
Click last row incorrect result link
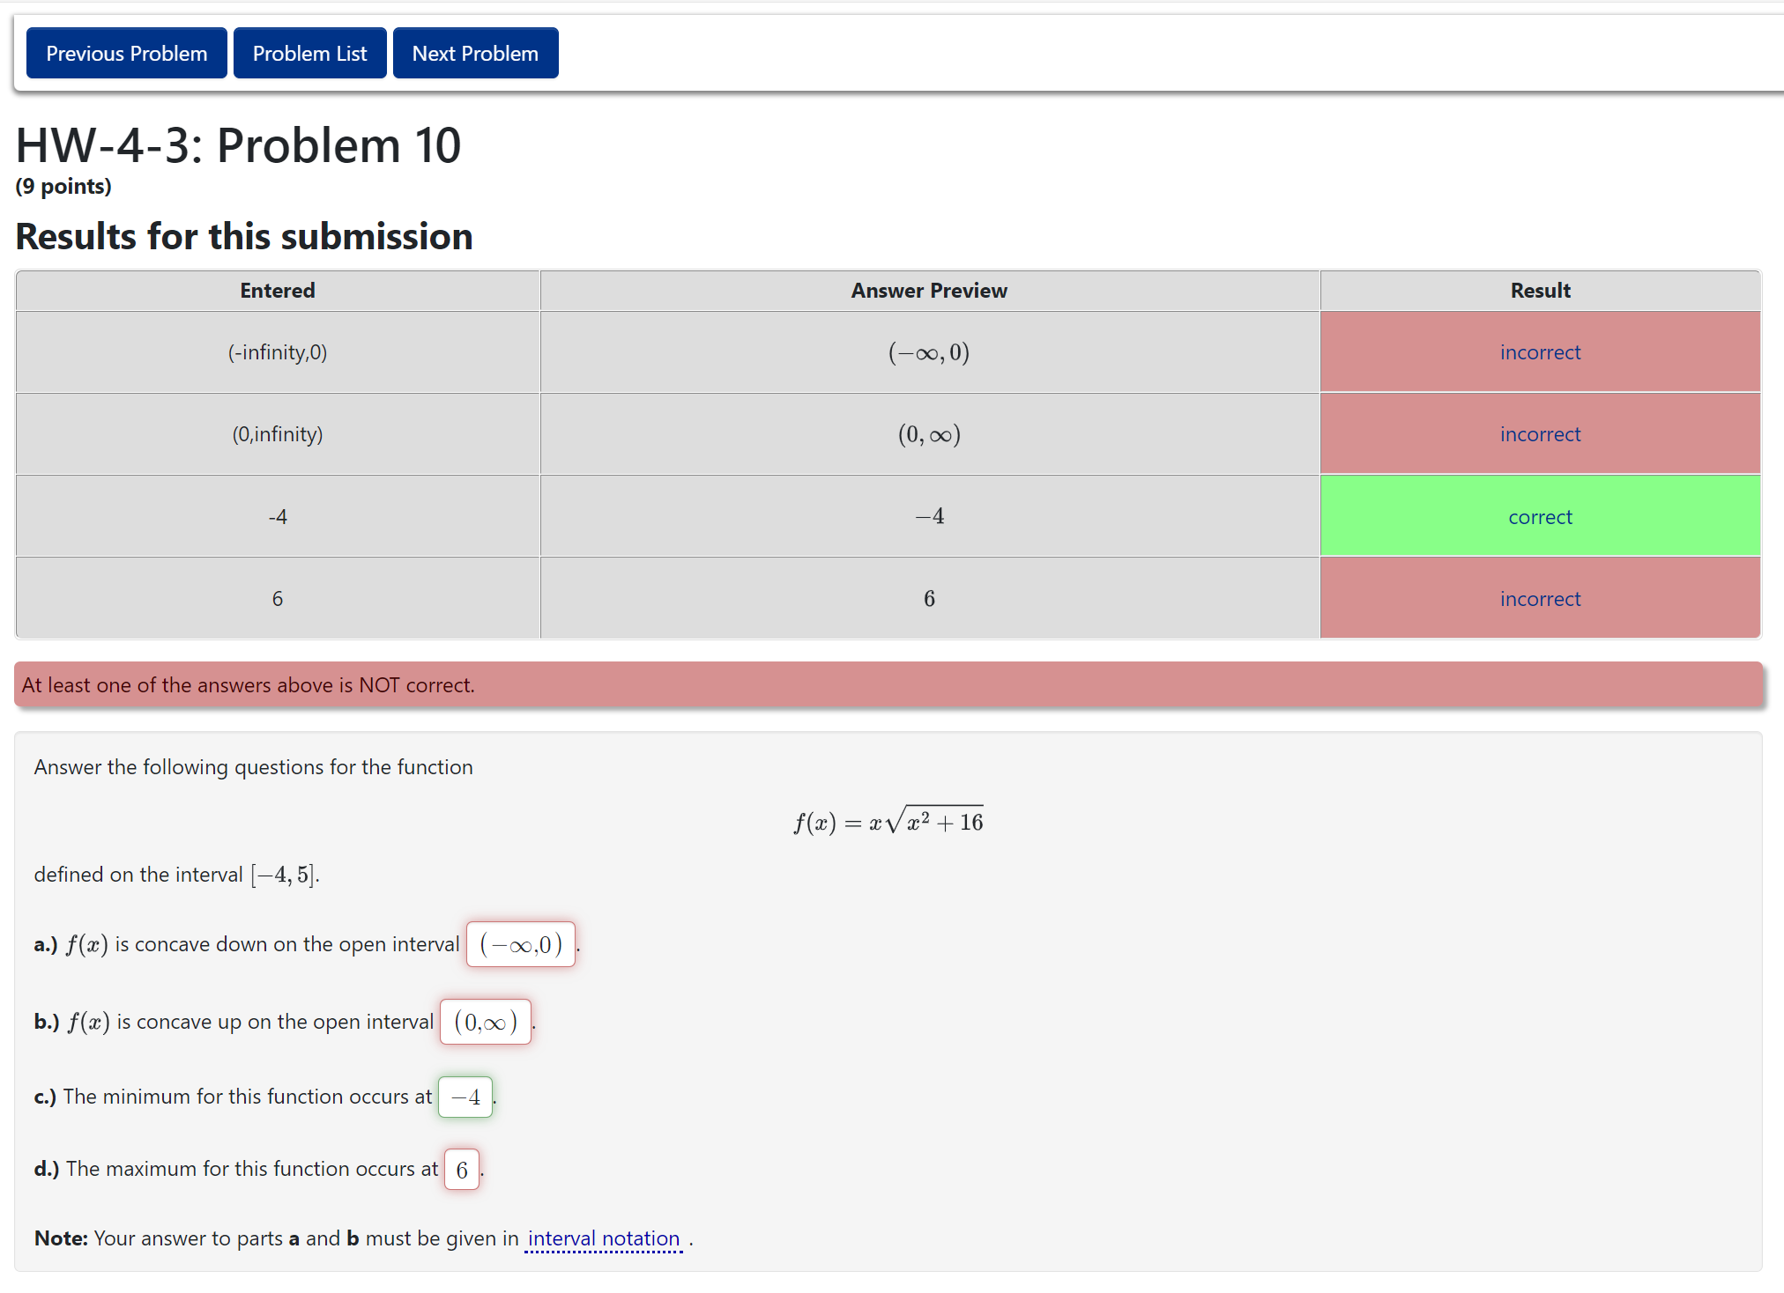point(1539,599)
